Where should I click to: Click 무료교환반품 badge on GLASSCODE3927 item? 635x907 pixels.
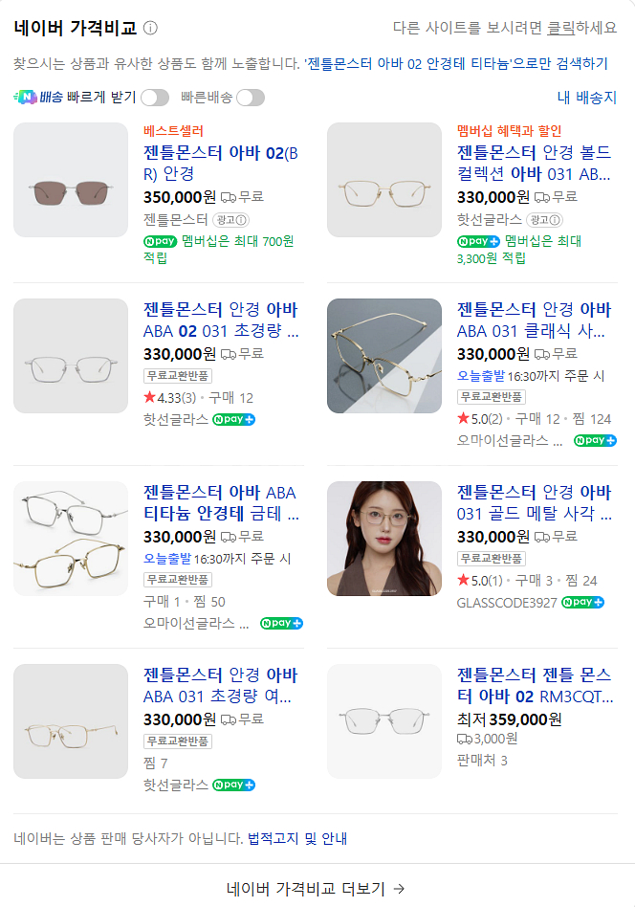click(x=492, y=558)
